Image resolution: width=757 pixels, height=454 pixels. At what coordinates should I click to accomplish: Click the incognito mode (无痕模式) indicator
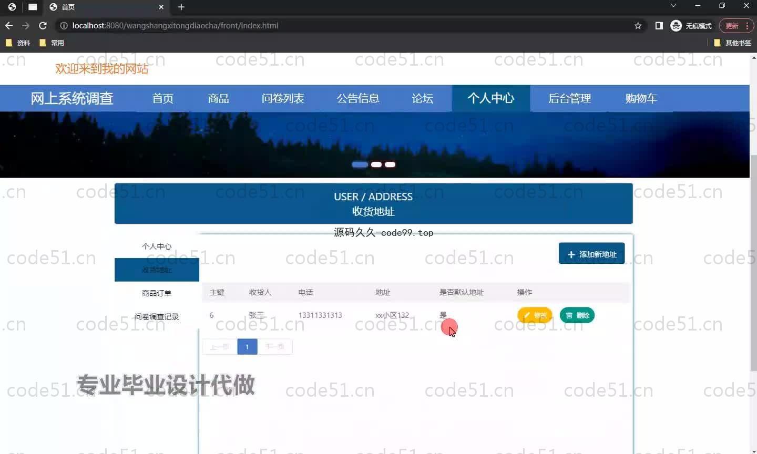[x=691, y=26]
